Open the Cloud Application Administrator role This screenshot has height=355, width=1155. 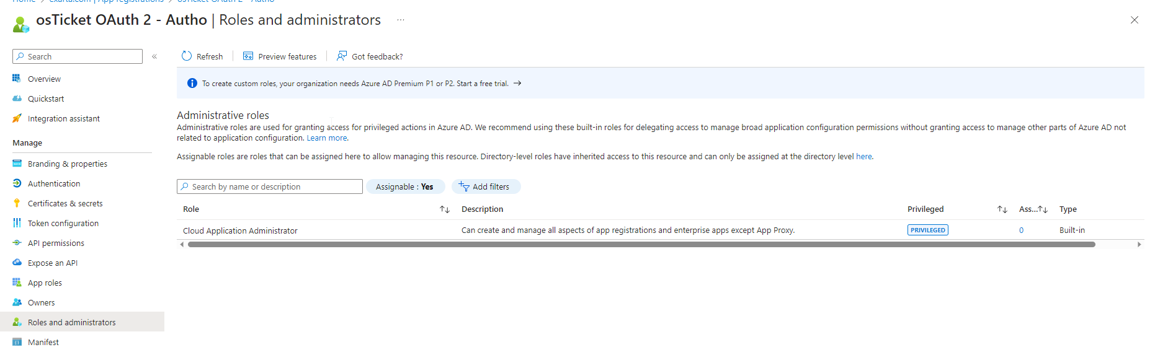(240, 230)
